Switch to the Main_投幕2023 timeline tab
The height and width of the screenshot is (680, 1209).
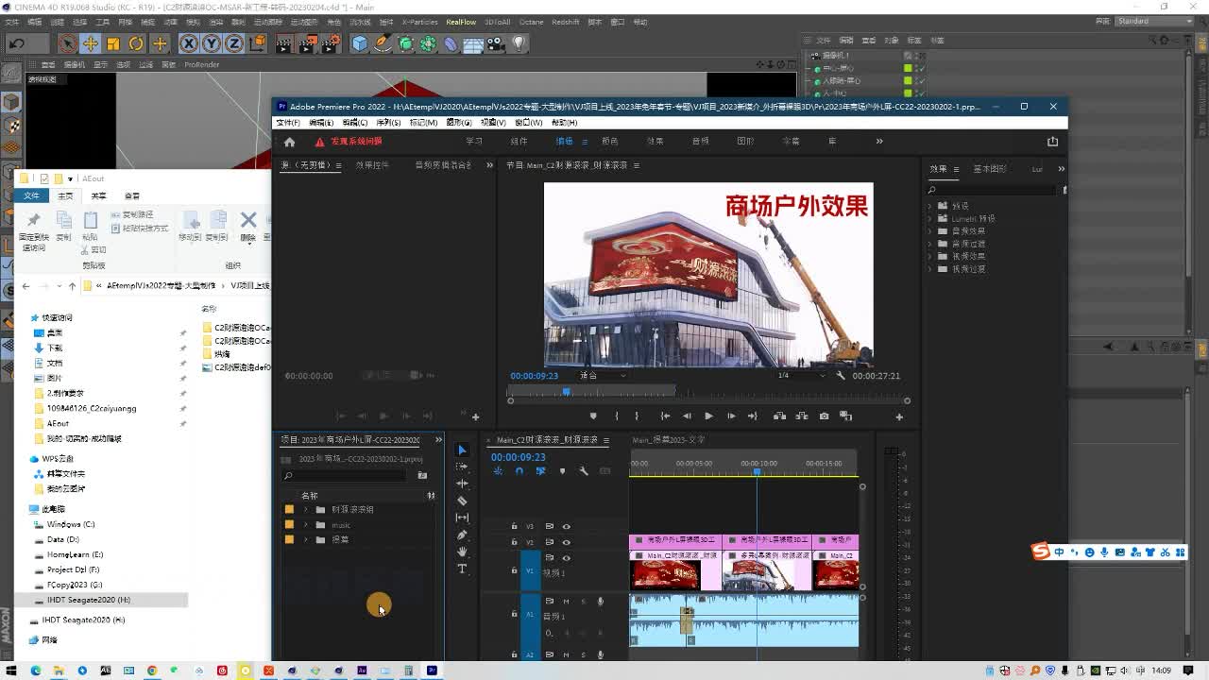point(668,440)
